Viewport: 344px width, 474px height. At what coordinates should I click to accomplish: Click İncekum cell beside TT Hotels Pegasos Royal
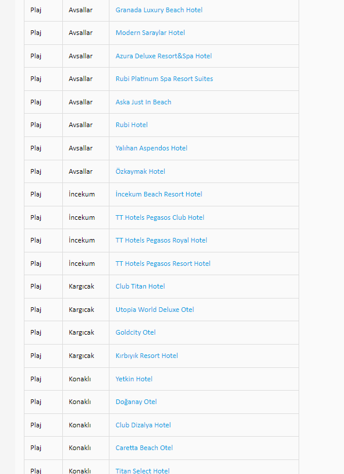[86, 240]
